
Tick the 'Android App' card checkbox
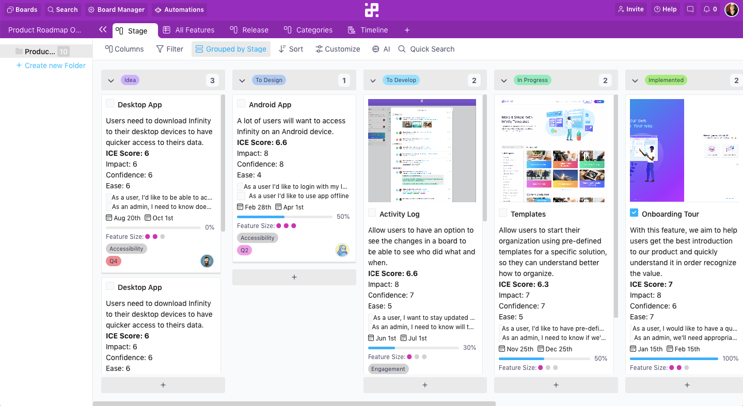pos(241,103)
